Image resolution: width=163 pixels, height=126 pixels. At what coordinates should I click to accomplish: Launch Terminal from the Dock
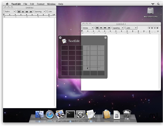point(70,115)
